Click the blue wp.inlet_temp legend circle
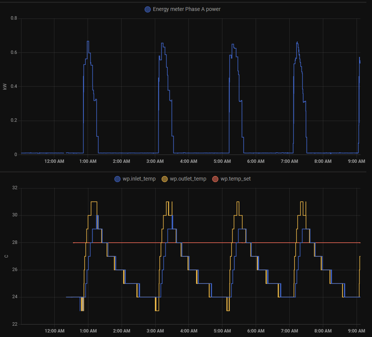372x337 pixels. [118, 179]
